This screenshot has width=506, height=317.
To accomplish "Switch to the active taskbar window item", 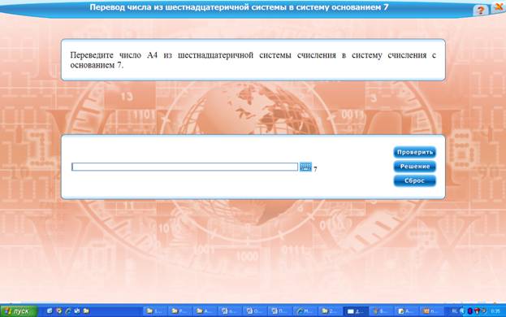I will (x=356, y=311).
